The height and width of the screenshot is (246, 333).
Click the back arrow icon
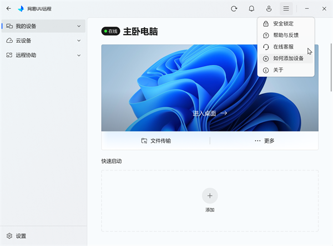click(x=8, y=9)
